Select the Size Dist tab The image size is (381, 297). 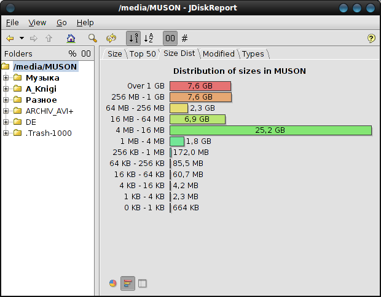pyautogui.click(x=179, y=53)
